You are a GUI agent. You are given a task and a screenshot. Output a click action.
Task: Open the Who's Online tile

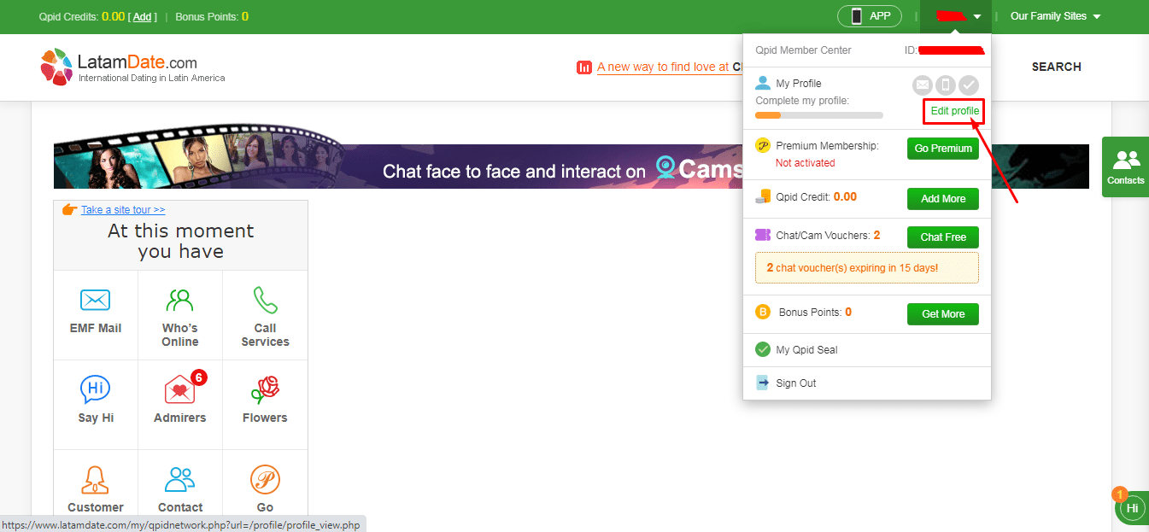tap(180, 314)
